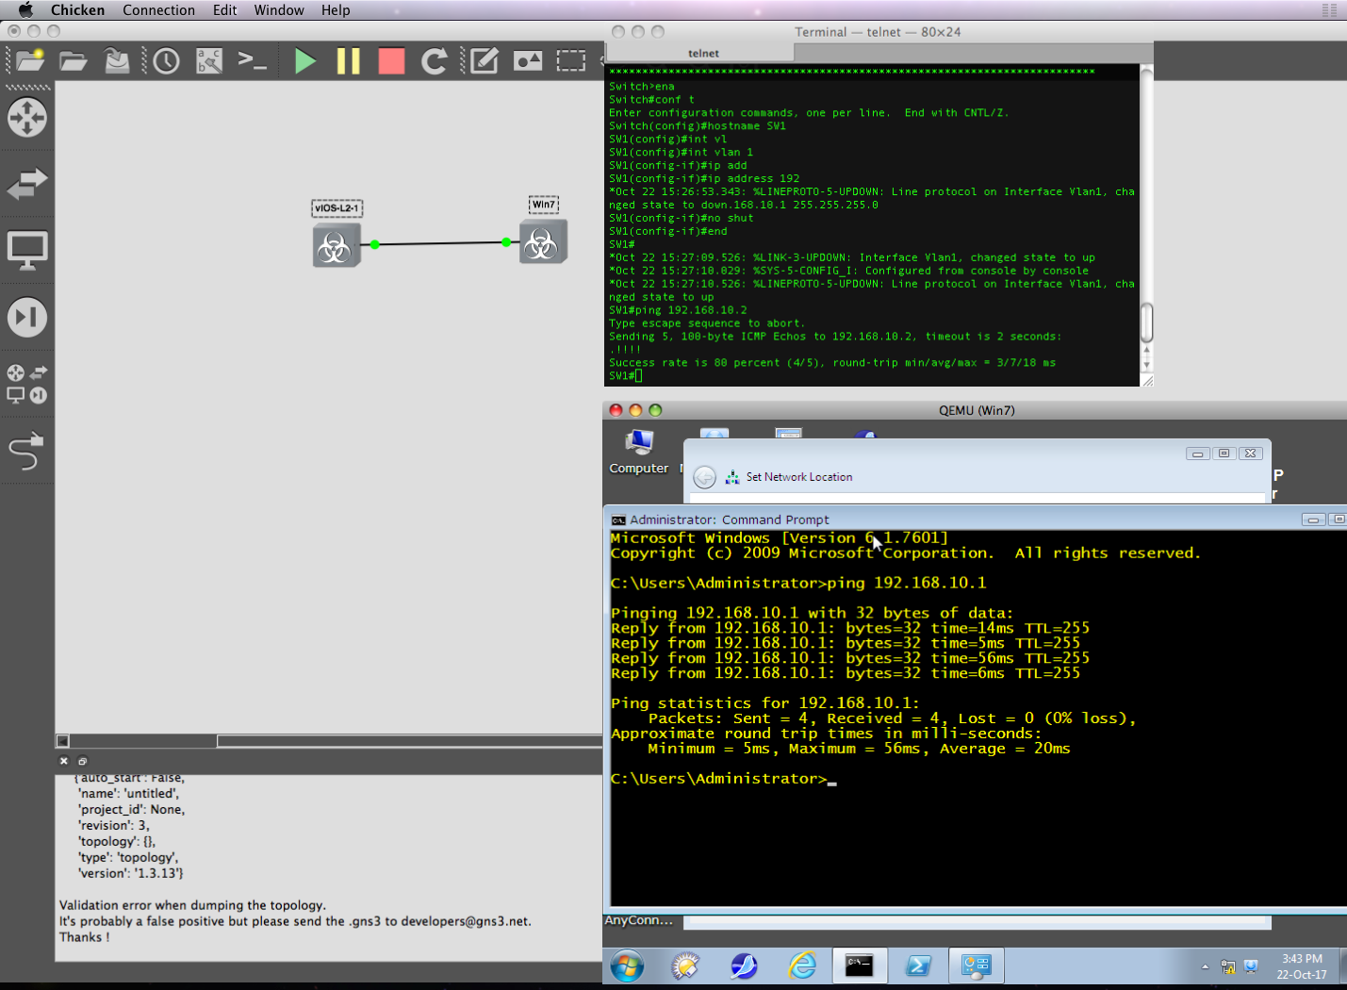This screenshot has width=1347, height=990.
Task: Add a link cable tool
Action: point(26,451)
